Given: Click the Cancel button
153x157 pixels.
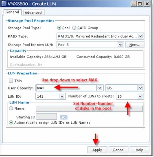Looking at the screenshot, I should (118, 150).
